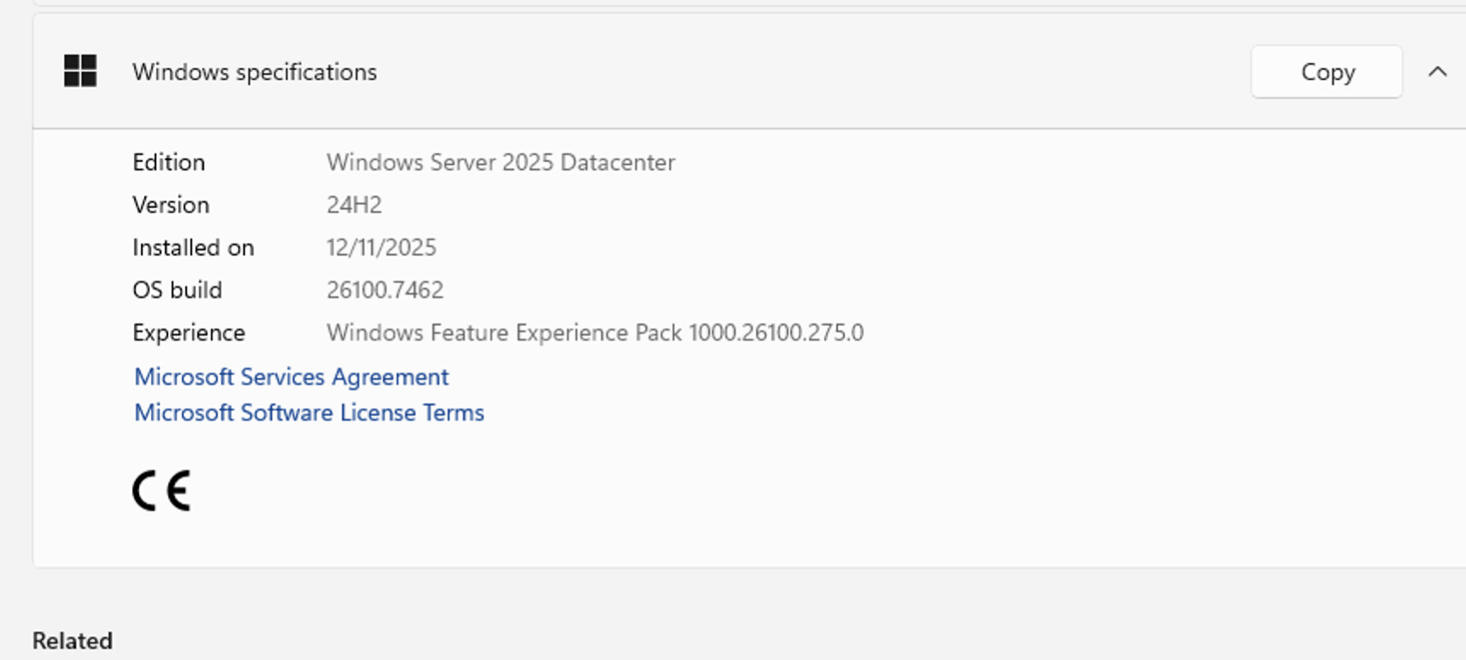Click the Related section heading

(73, 640)
